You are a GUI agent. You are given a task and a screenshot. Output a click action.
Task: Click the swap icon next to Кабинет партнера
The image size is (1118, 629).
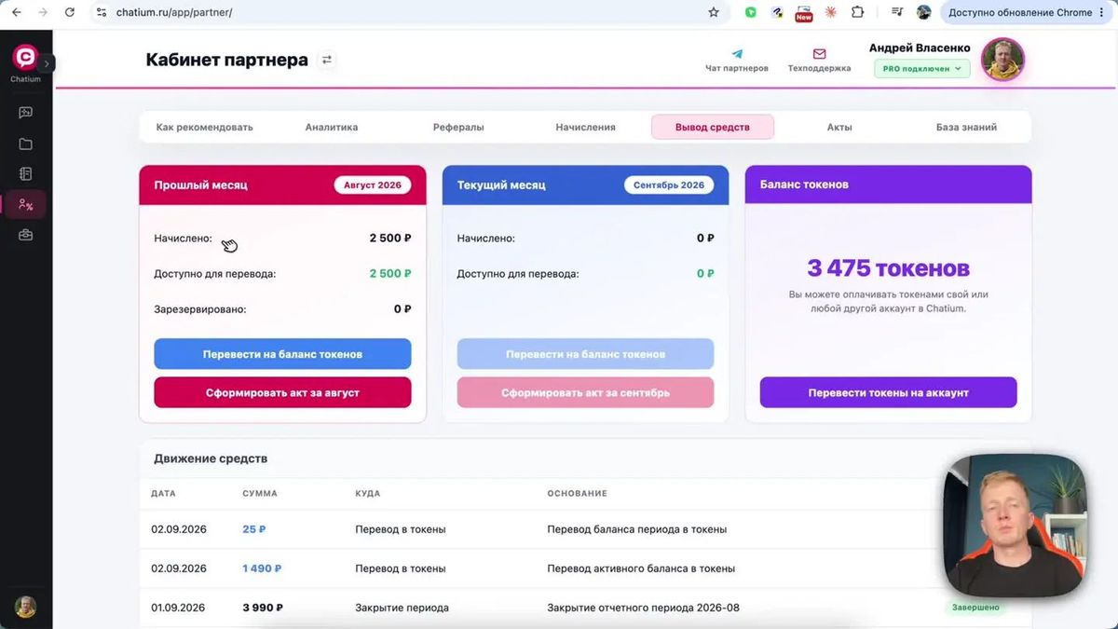coord(327,60)
